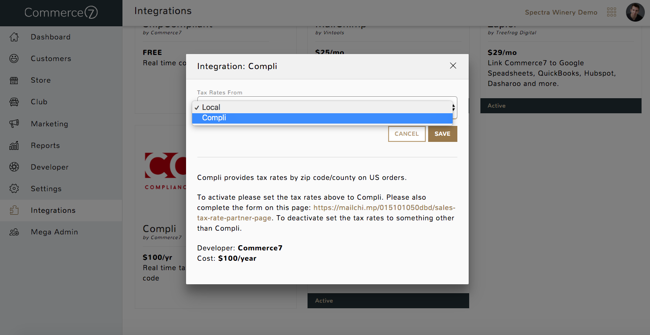
Task: Click the Active status bar on Zapier card
Action: point(561,106)
